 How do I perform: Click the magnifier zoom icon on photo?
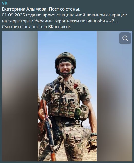(125, 38)
